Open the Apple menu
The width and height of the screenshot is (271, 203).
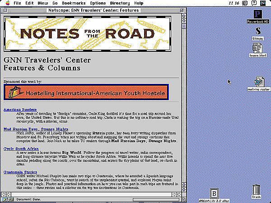pos(8,3)
